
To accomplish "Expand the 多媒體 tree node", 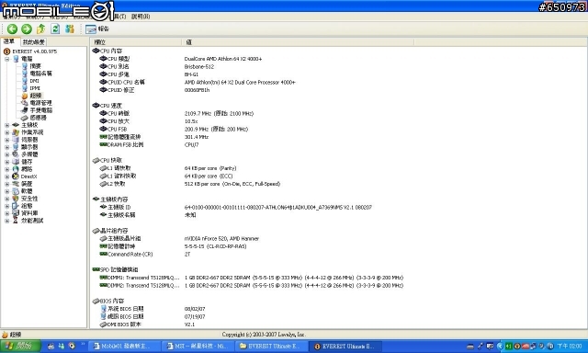I will [x=6, y=154].
